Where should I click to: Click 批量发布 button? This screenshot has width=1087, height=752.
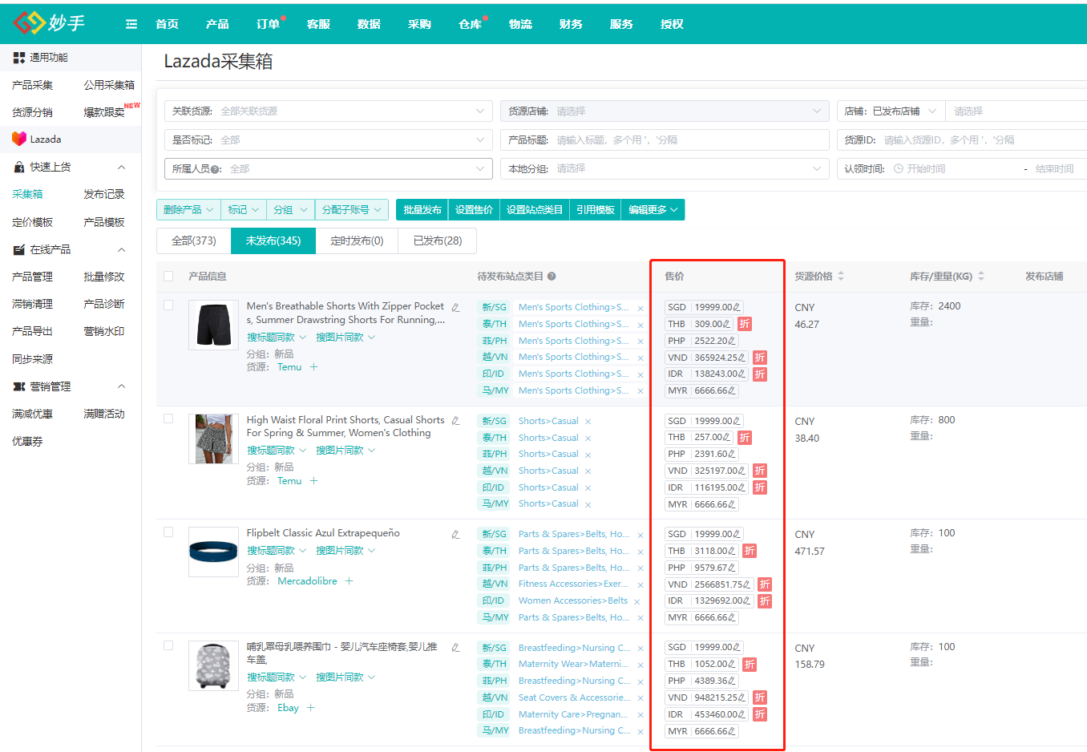pyautogui.click(x=422, y=210)
